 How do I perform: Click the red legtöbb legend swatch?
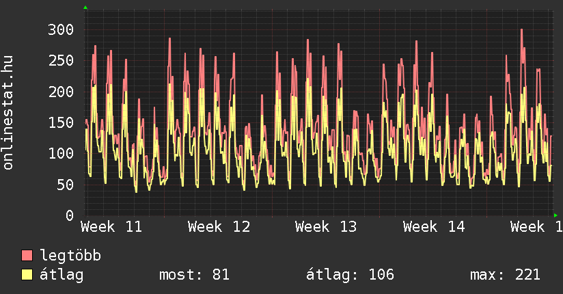pyautogui.click(x=27, y=256)
